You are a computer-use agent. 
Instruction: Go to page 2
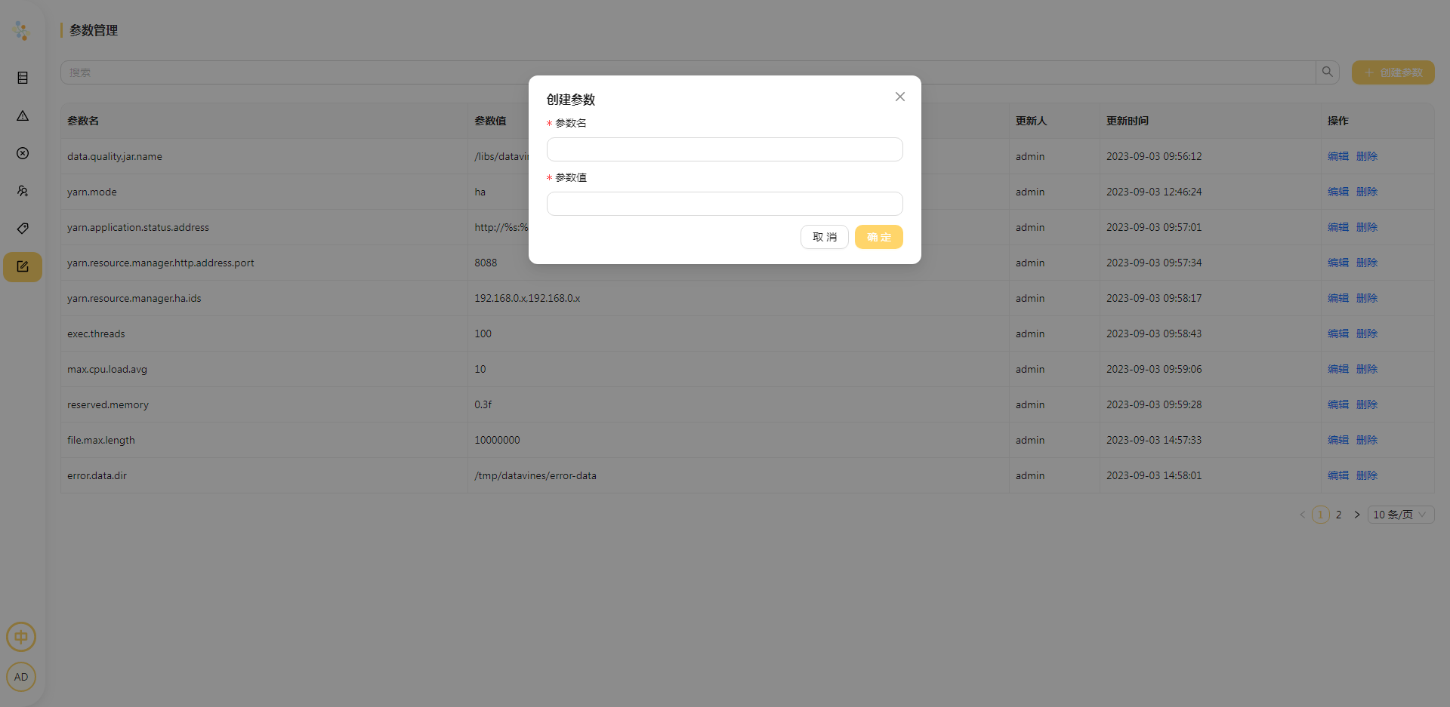click(1339, 515)
